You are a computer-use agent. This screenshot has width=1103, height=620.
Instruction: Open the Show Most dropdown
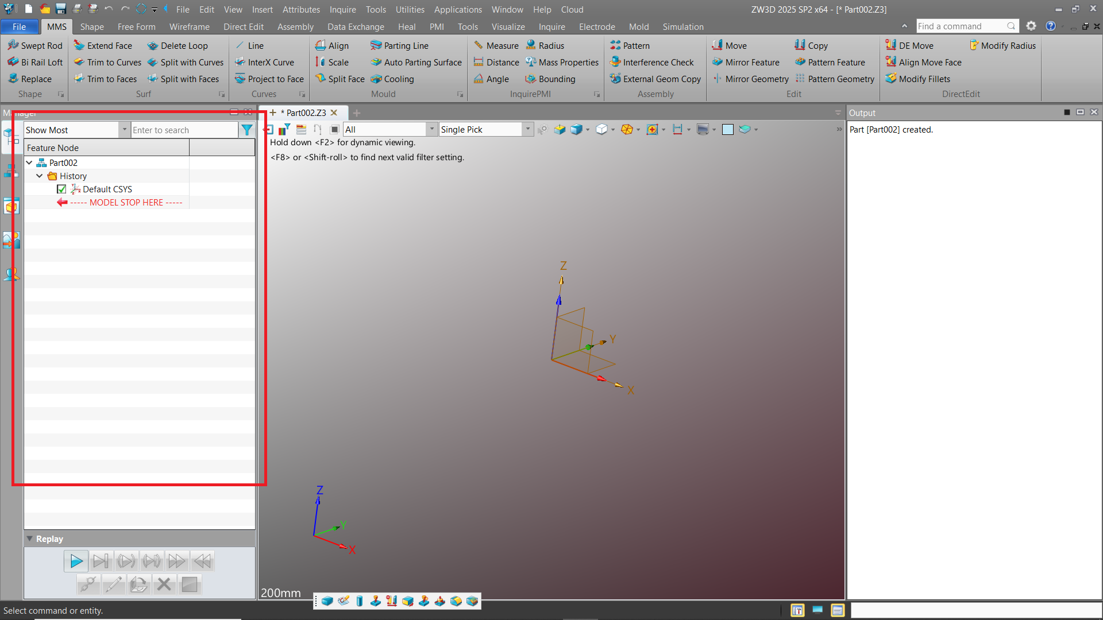click(124, 130)
